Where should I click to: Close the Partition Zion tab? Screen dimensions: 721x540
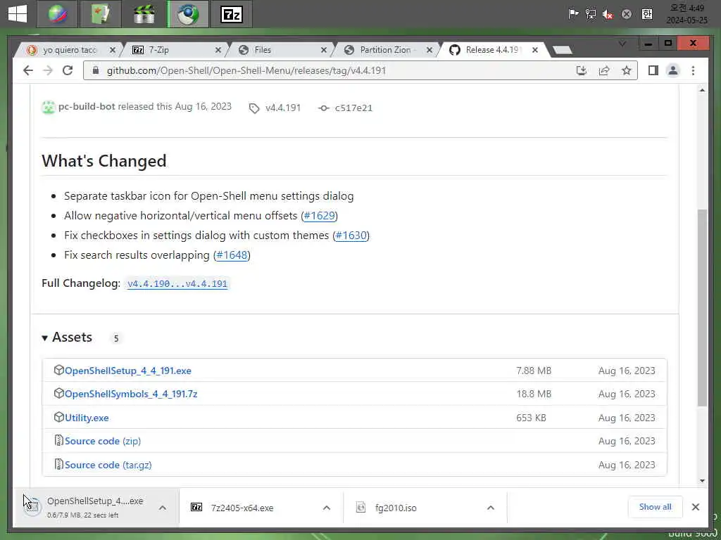click(430, 50)
